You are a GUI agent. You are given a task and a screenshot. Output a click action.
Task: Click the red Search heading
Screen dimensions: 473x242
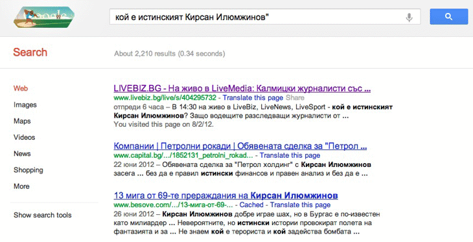click(x=30, y=52)
